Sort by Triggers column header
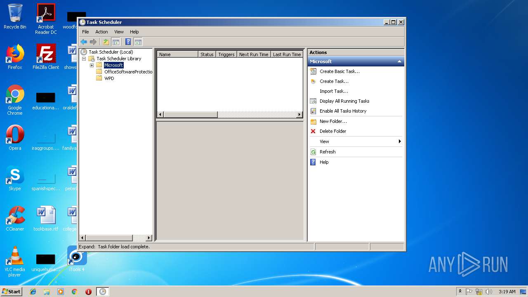 point(226,54)
